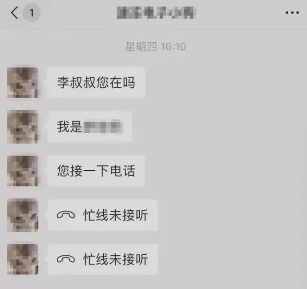Click phone icon in last missed call
Viewport: 307px width, 289px height.
(66, 259)
